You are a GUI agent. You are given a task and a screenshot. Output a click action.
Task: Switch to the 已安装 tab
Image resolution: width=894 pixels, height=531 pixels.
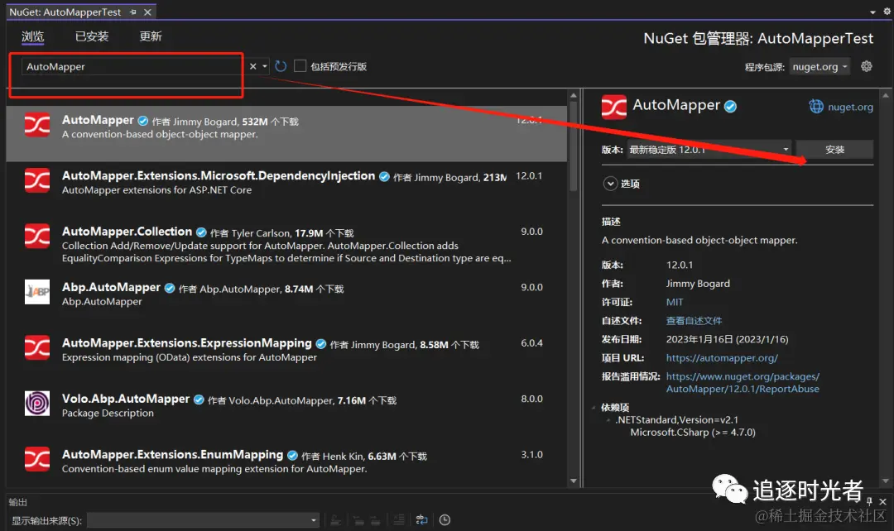92,36
